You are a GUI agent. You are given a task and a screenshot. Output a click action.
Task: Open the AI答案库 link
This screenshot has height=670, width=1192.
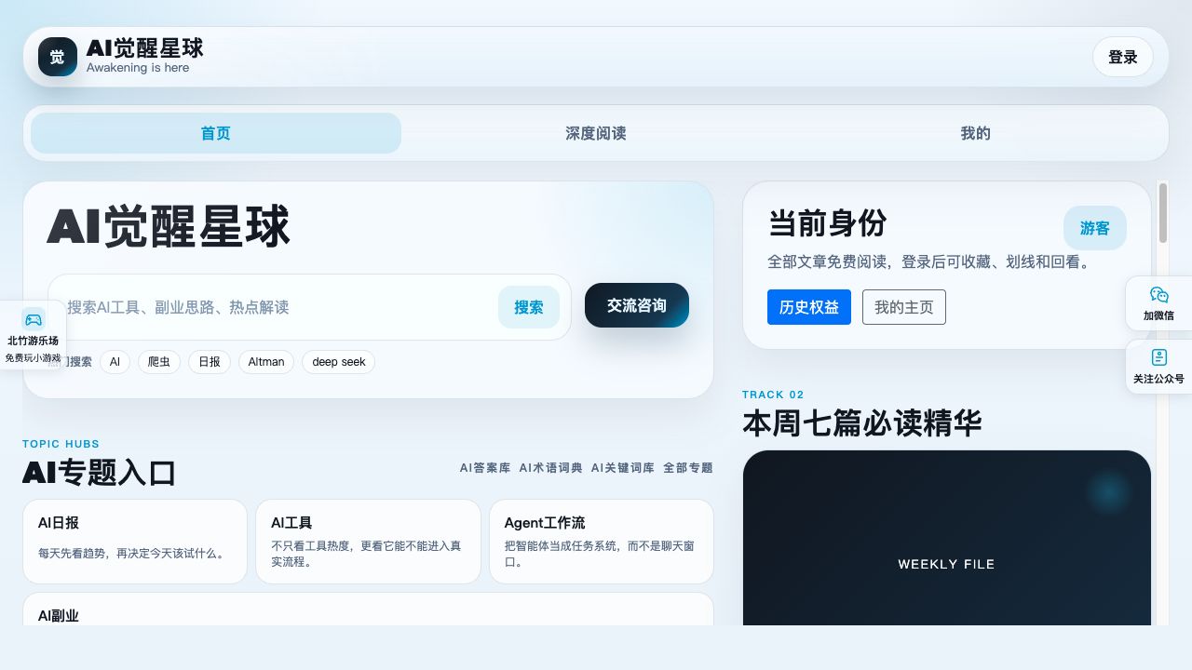tap(485, 468)
